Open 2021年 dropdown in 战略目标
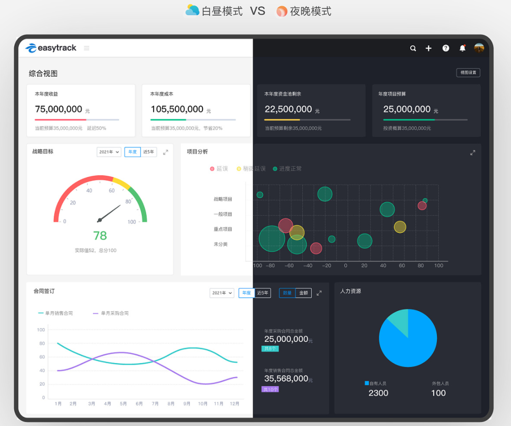Image resolution: width=511 pixels, height=426 pixels. pos(109,152)
